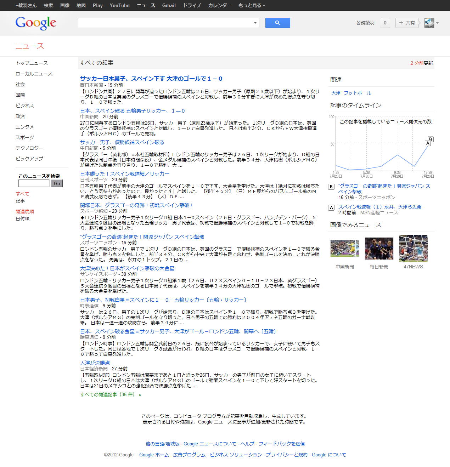The width and height of the screenshot is (450, 467).
Task: Click the Google logo
Action: [x=36, y=23]
